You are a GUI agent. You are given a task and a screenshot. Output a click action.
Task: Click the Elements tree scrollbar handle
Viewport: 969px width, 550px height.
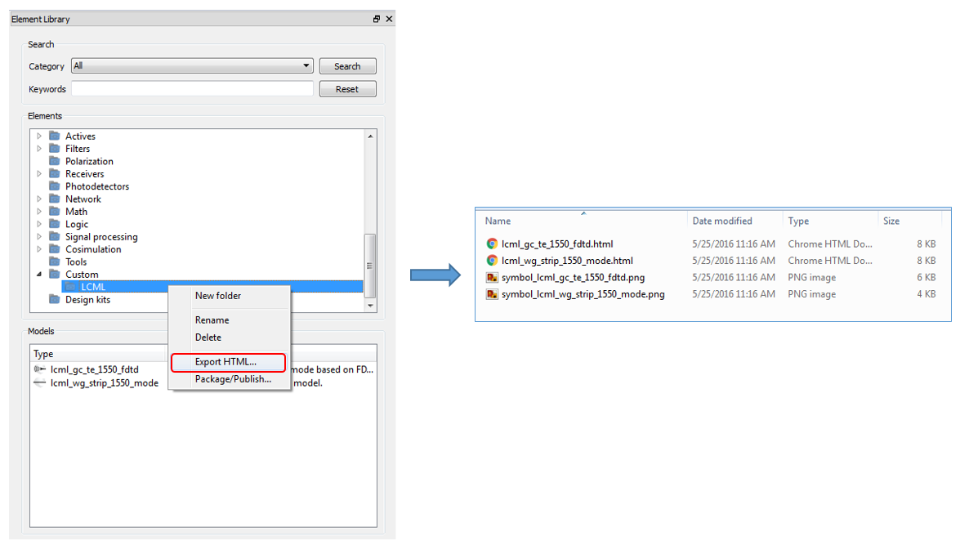pyautogui.click(x=370, y=266)
